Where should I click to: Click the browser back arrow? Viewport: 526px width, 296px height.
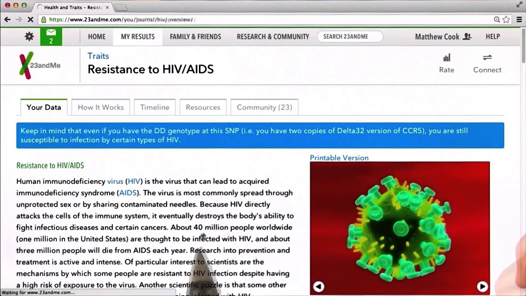pyautogui.click(x=7, y=19)
